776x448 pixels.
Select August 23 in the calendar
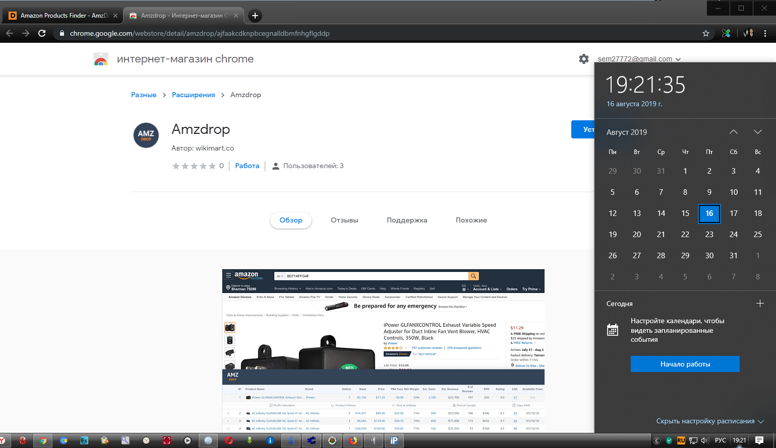coord(709,235)
